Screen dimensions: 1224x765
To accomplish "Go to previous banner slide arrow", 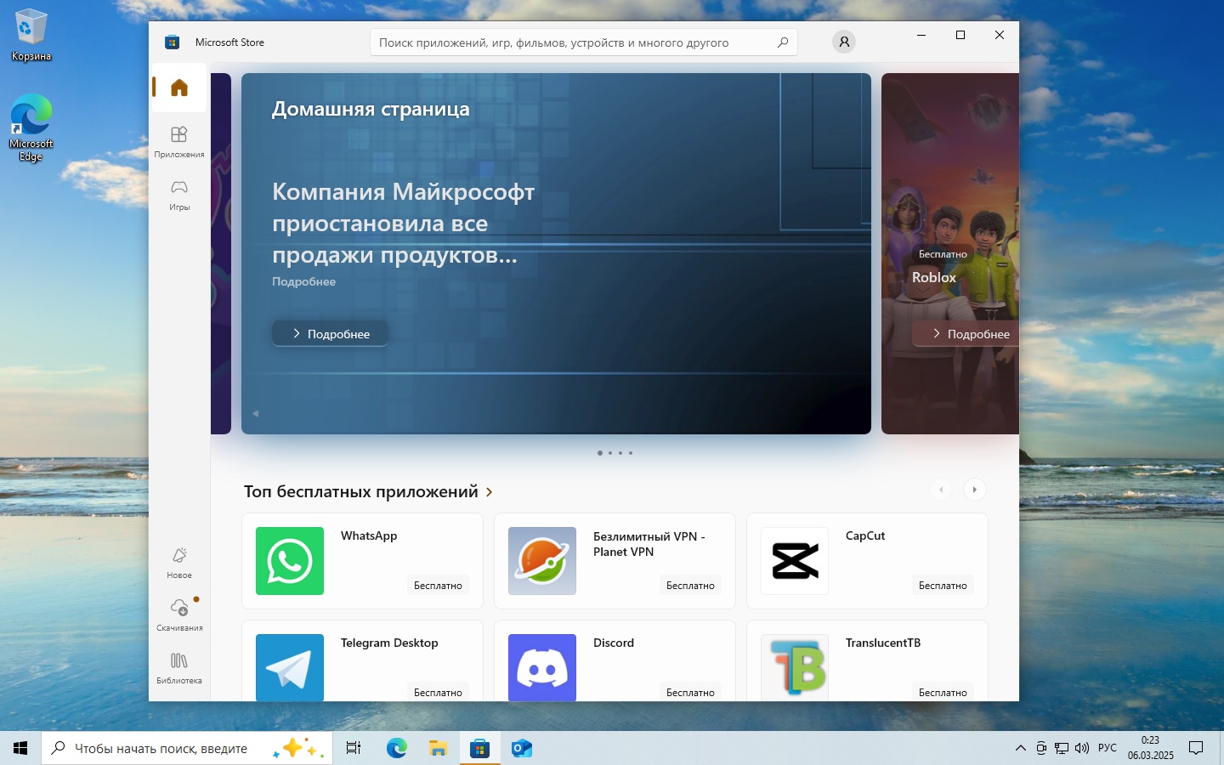I will [x=255, y=414].
